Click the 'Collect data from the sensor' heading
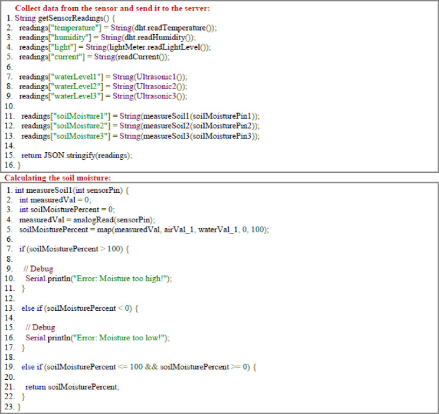The width and height of the screenshot is (439, 414). tap(112, 8)
